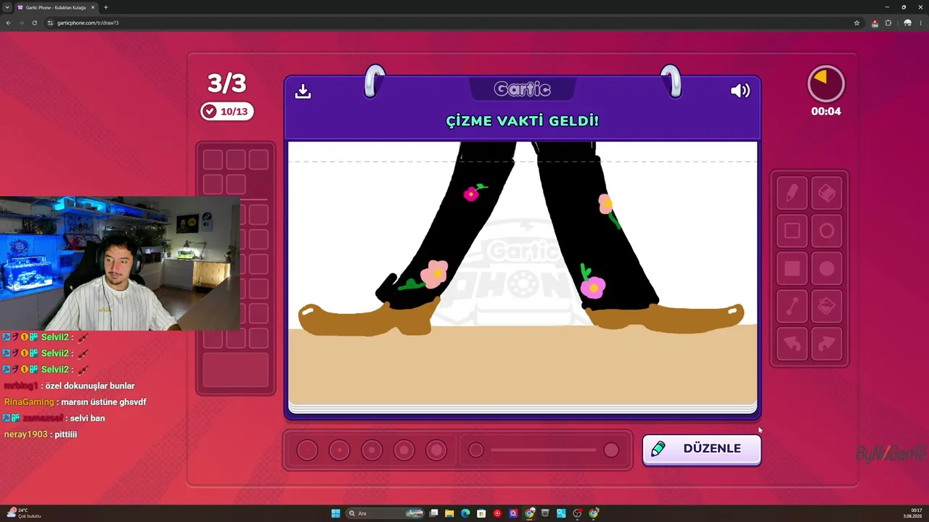This screenshot has width=929, height=522.
Task: Select the smallest brush size
Action: click(307, 450)
